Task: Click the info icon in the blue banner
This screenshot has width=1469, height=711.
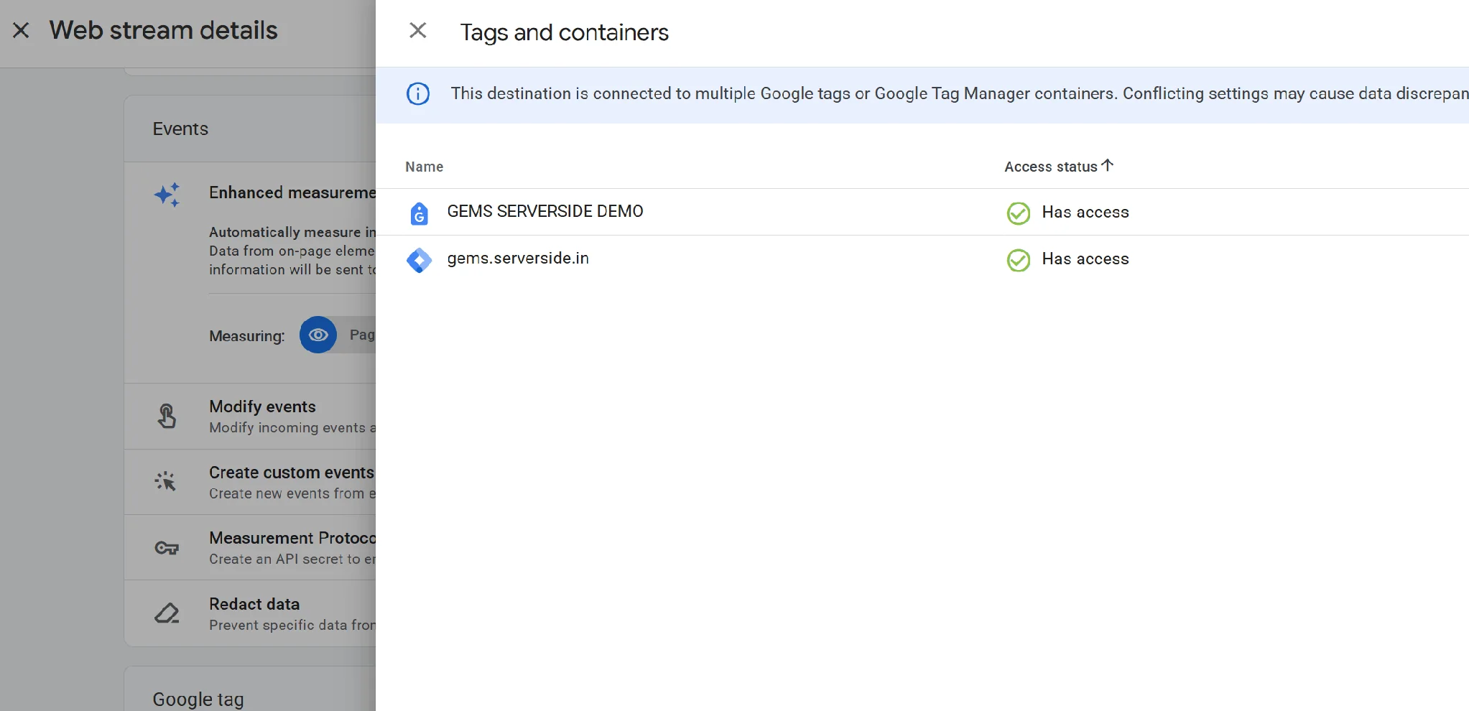Action: 418,94
